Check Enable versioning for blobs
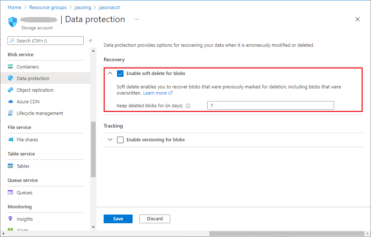371x237 pixels. click(x=120, y=140)
